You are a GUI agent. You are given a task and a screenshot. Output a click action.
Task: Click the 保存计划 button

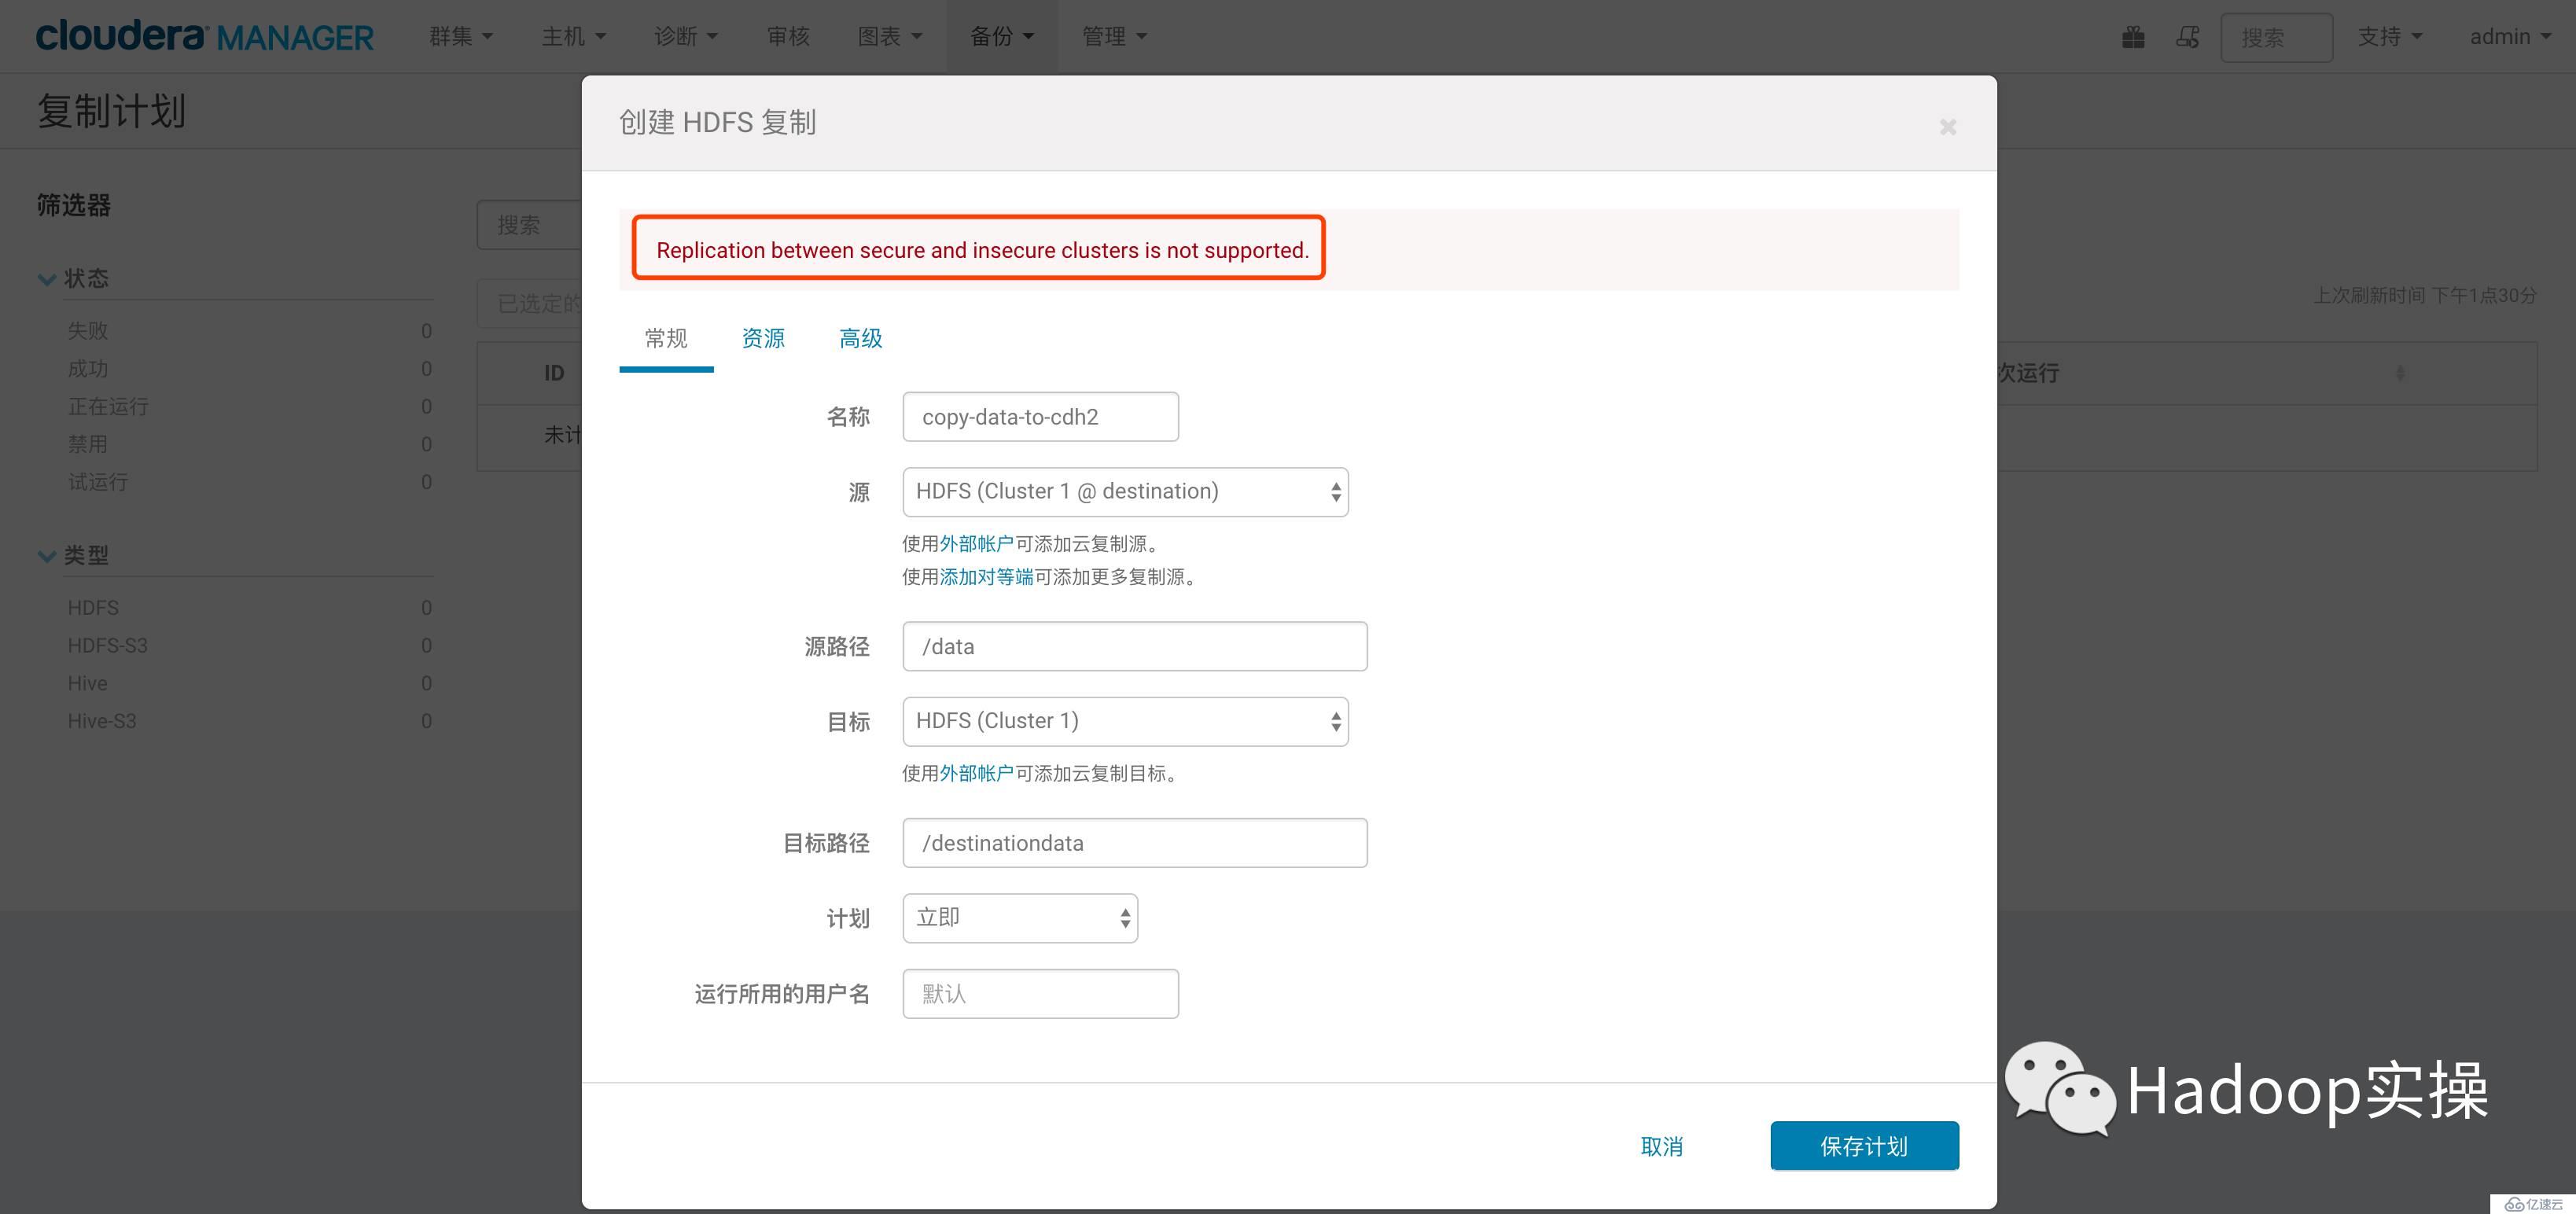(x=1864, y=1146)
